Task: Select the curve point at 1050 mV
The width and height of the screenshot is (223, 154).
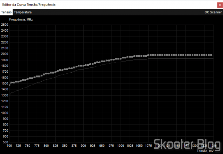Action: 139,56
